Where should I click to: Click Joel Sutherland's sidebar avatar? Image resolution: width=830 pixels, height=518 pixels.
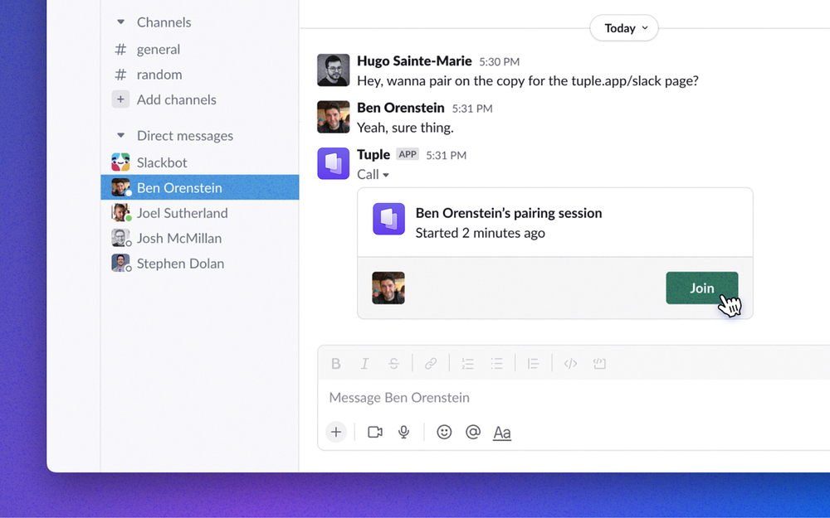click(x=120, y=213)
